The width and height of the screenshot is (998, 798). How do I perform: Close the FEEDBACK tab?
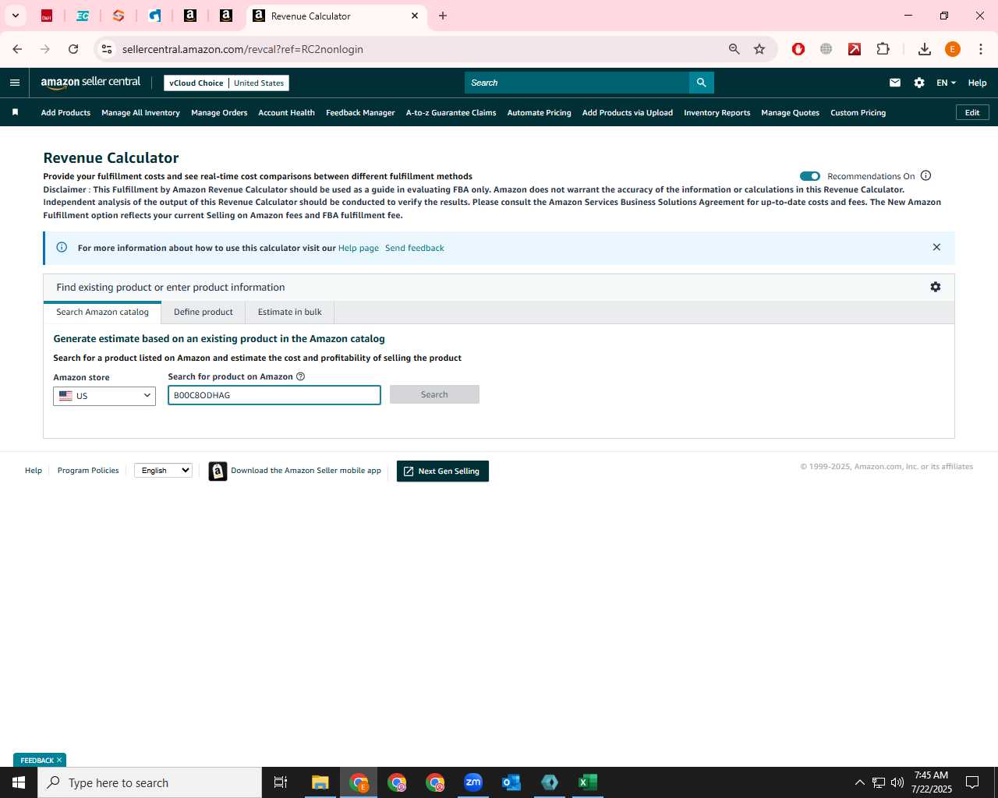(59, 760)
